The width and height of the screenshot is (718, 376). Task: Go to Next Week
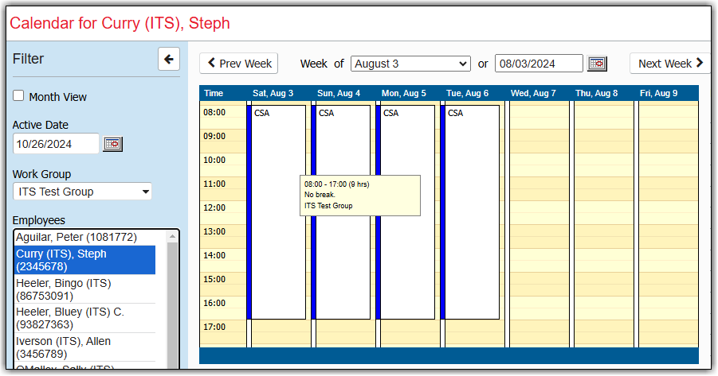pyautogui.click(x=670, y=64)
